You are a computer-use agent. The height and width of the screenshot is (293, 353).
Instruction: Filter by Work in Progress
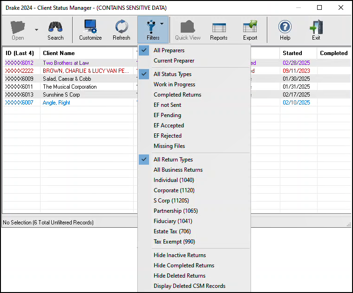[194, 84]
